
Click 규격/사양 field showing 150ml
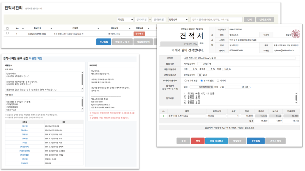(217, 116)
